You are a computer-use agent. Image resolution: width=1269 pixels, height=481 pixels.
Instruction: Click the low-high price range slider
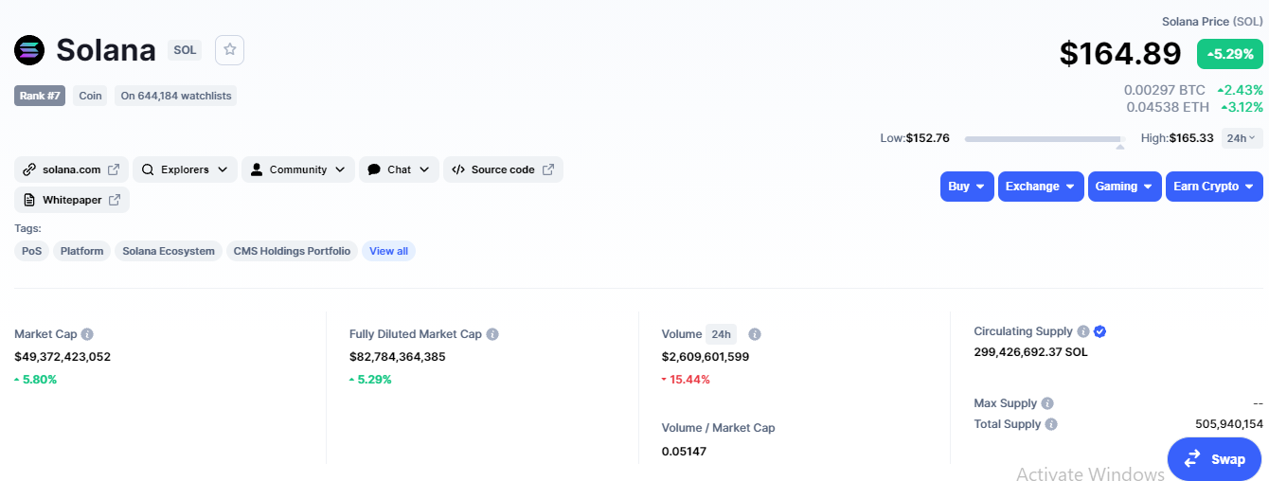pos(1044,139)
